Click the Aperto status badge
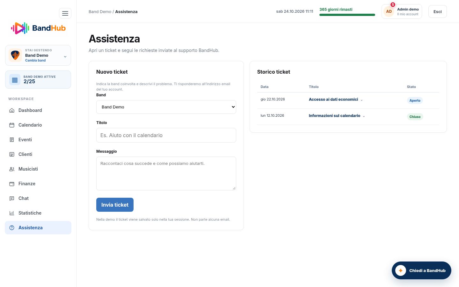The width and height of the screenshot is (459, 287). 415,100
